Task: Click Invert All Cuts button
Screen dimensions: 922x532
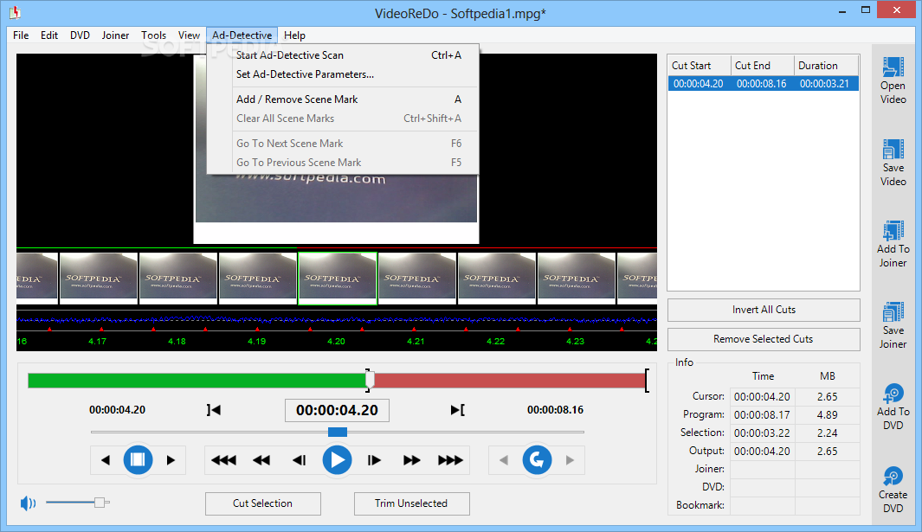Action: point(764,310)
